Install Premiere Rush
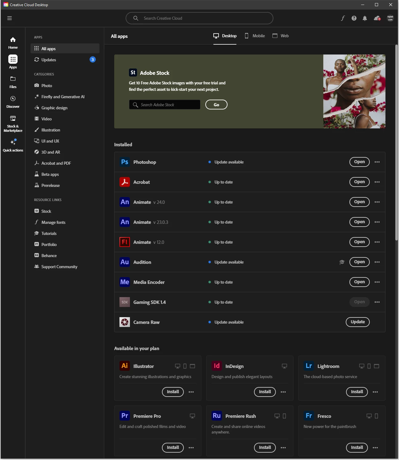Screen dimensions: 399x460 click(265, 448)
